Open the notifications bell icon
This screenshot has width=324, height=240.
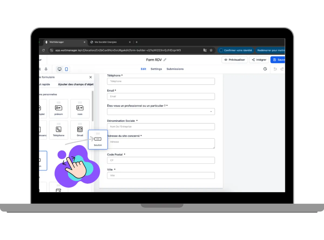(x=46, y=69)
